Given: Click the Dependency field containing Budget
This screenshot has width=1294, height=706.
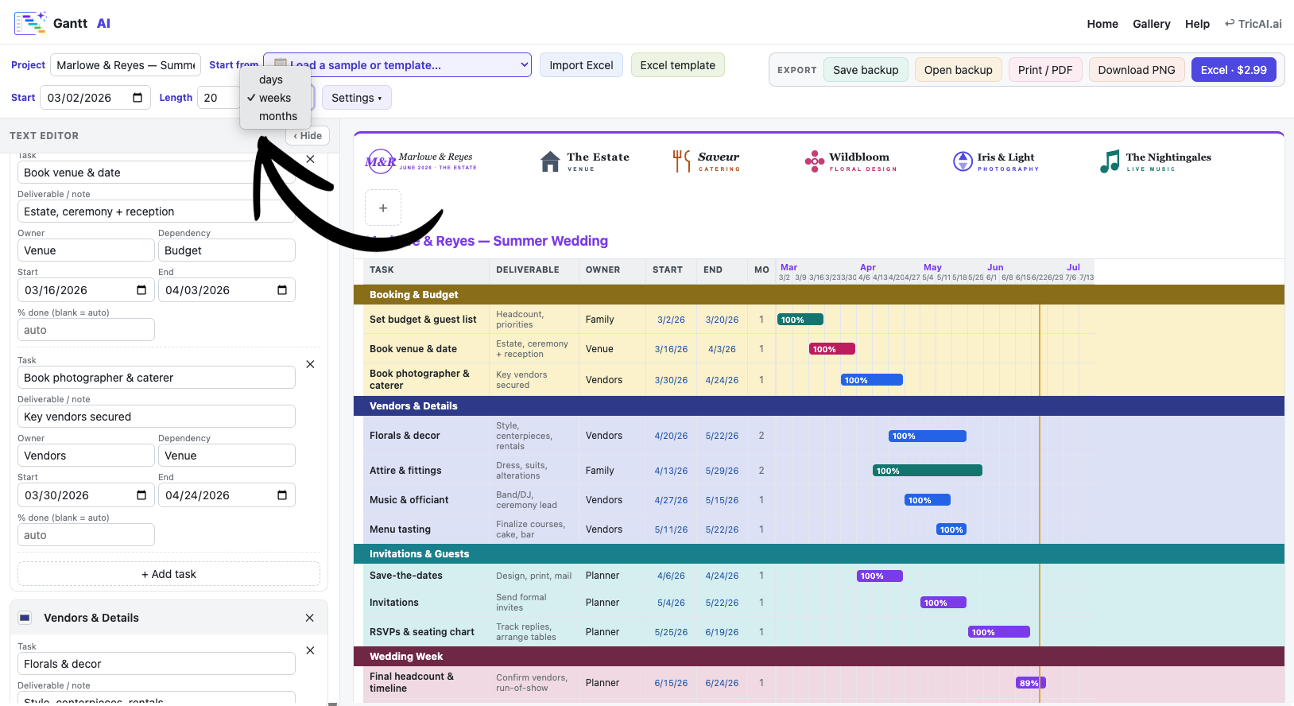Looking at the screenshot, I should (227, 250).
